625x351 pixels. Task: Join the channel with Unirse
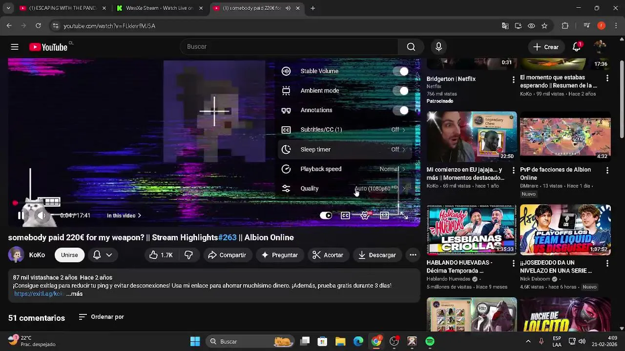click(69, 255)
